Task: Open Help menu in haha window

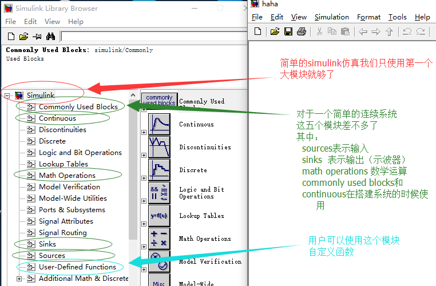Action: [x=422, y=17]
